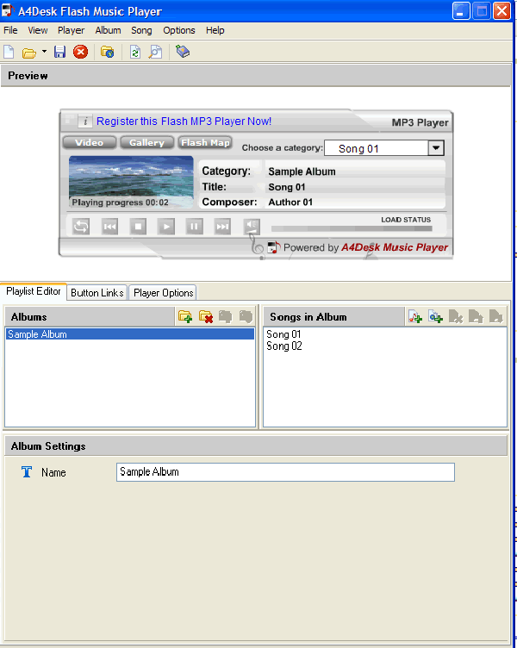Open the Help menu

pyautogui.click(x=215, y=30)
